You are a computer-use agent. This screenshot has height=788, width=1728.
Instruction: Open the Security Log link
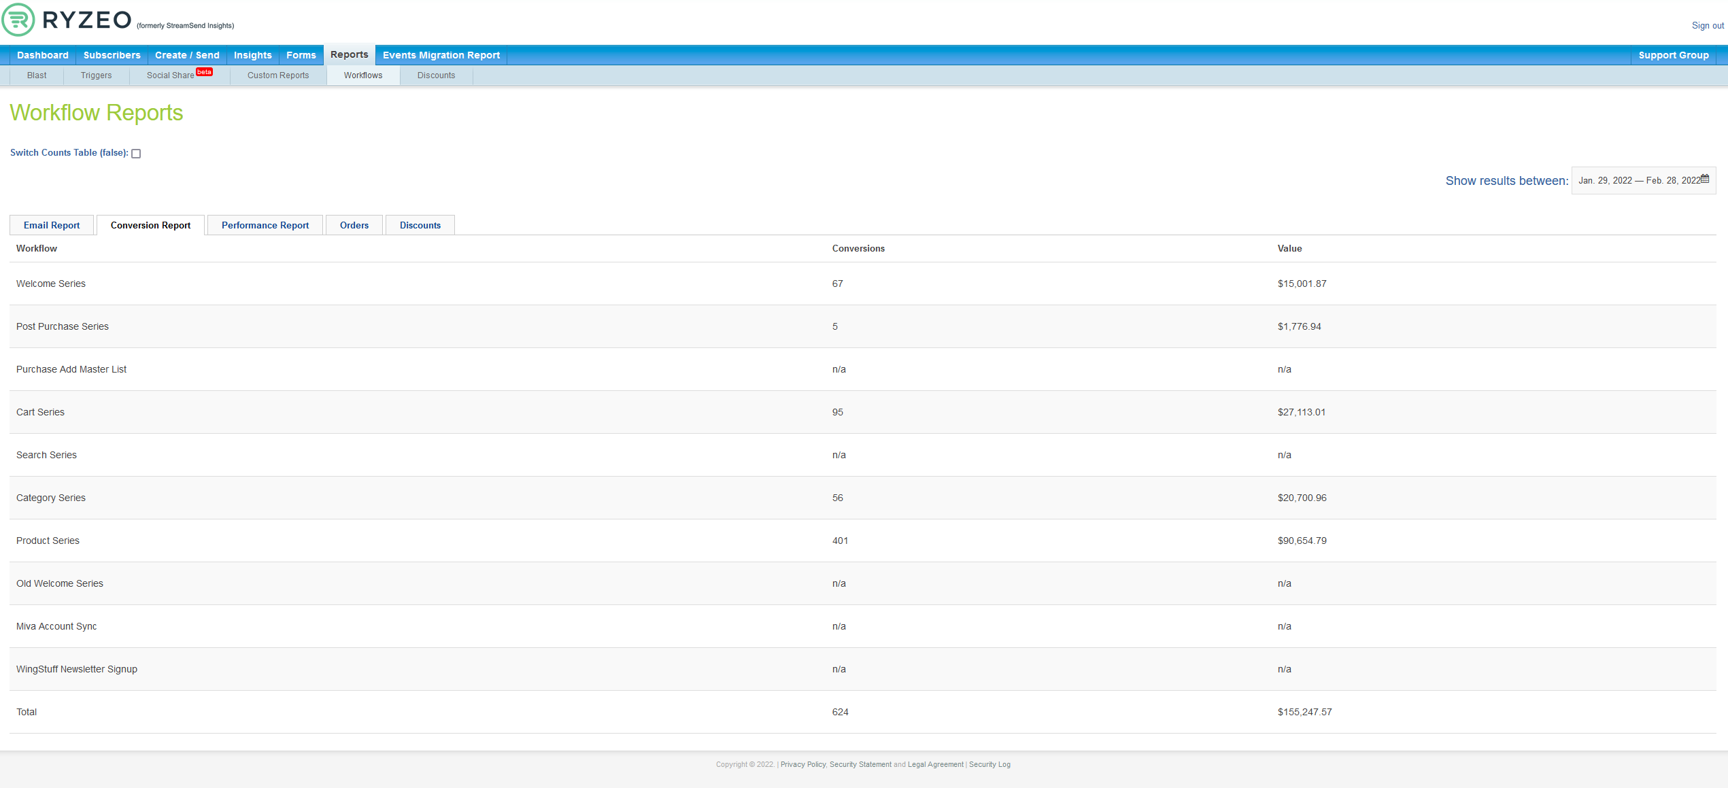tap(989, 764)
